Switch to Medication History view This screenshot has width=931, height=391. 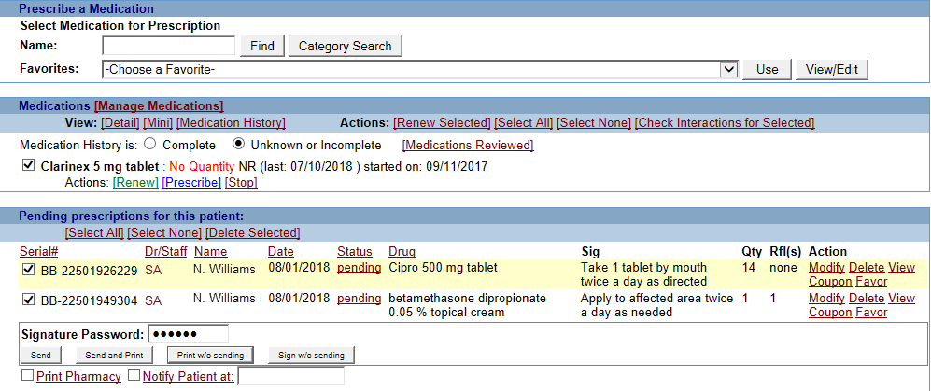(231, 123)
